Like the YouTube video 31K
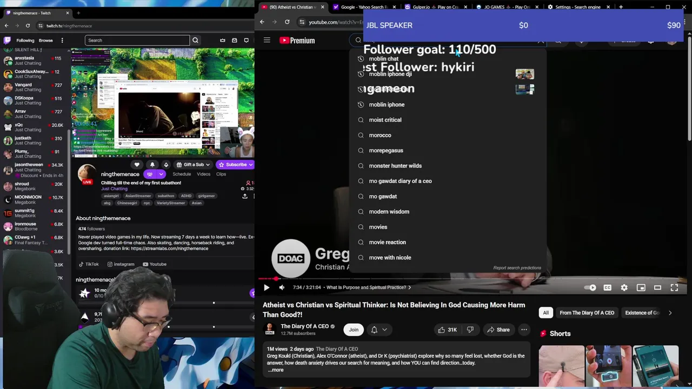 [447, 330]
